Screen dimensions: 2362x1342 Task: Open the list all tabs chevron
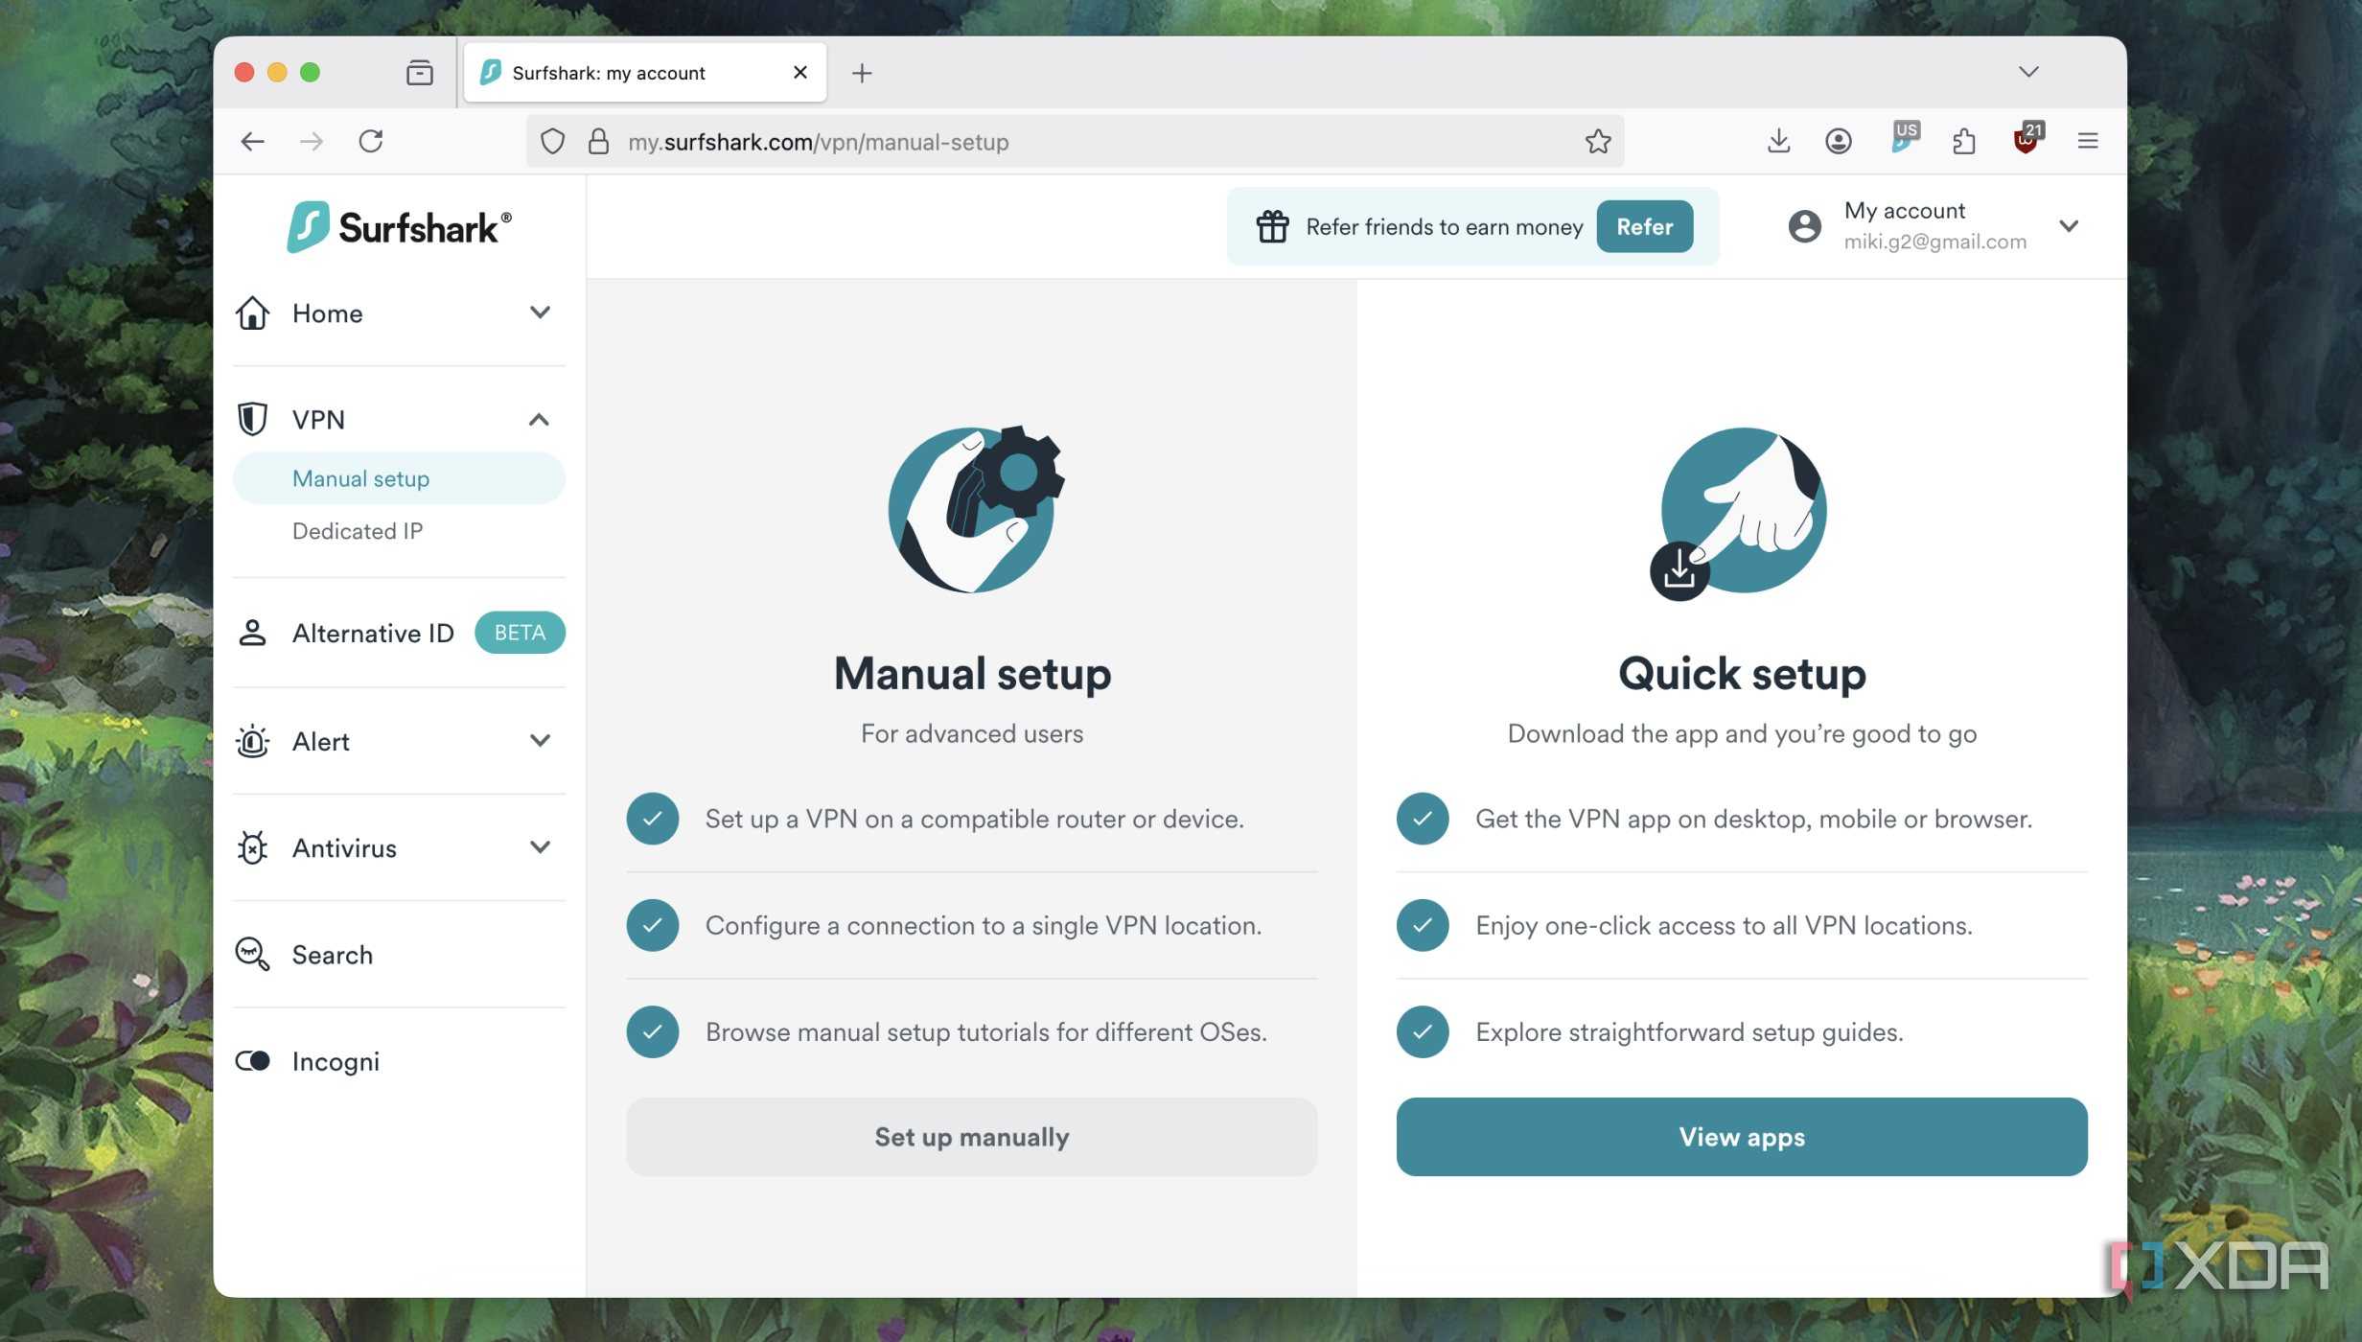(2028, 72)
